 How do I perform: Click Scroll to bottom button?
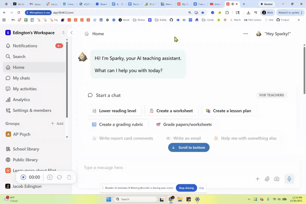(x=189, y=147)
